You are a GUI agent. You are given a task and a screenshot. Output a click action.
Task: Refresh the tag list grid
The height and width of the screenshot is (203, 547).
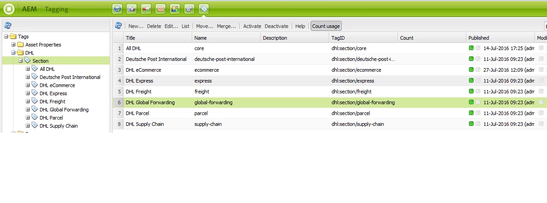pos(118,26)
